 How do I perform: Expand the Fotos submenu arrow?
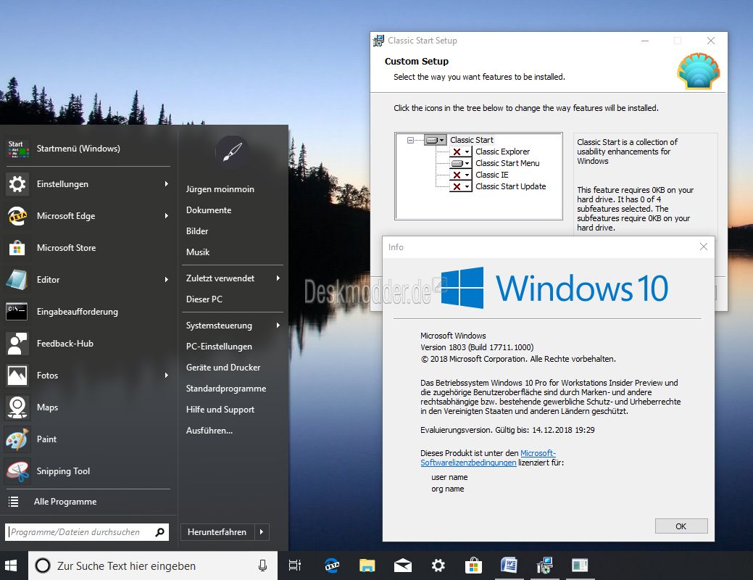(166, 376)
